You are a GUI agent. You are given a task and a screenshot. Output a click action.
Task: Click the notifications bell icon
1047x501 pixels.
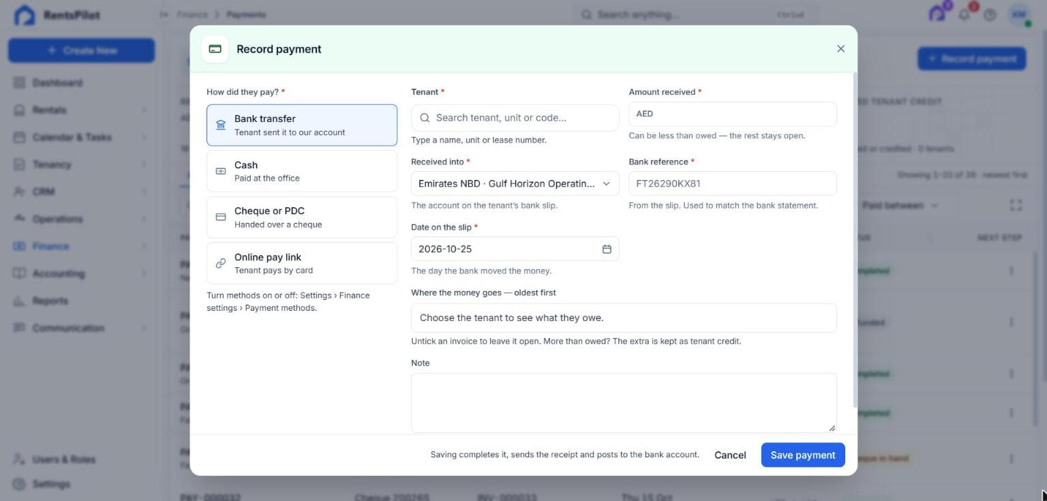tap(965, 14)
